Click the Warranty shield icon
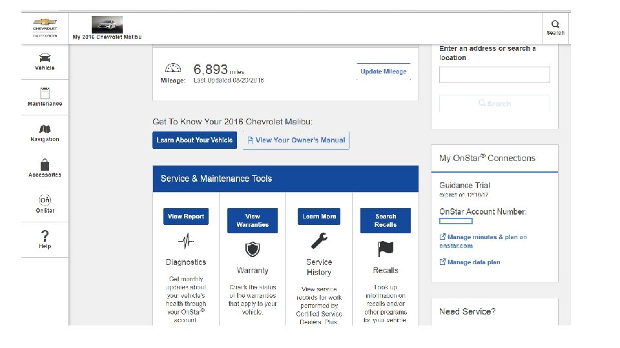Image resolution: width=620 pixels, height=348 pixels. [x=253, y=249]
